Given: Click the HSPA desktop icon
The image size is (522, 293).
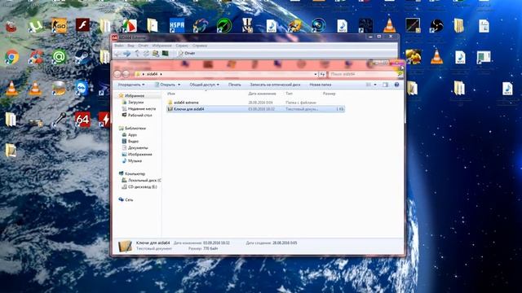Looking at the screenshot, I should click(176, 25).
